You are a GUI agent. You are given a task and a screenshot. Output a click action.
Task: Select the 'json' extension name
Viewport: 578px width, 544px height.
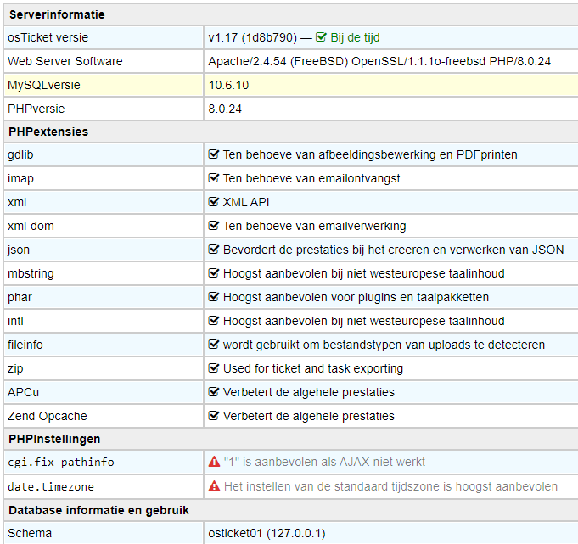(x=19, y=250)
